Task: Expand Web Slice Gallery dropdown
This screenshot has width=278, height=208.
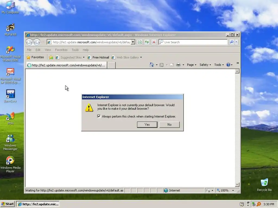Action: click(141, 57)
